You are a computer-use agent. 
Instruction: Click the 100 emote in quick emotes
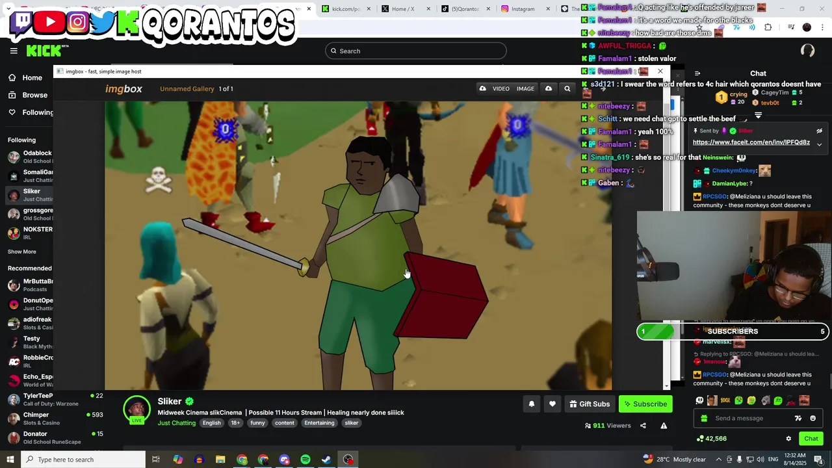(x=725, y=400)
